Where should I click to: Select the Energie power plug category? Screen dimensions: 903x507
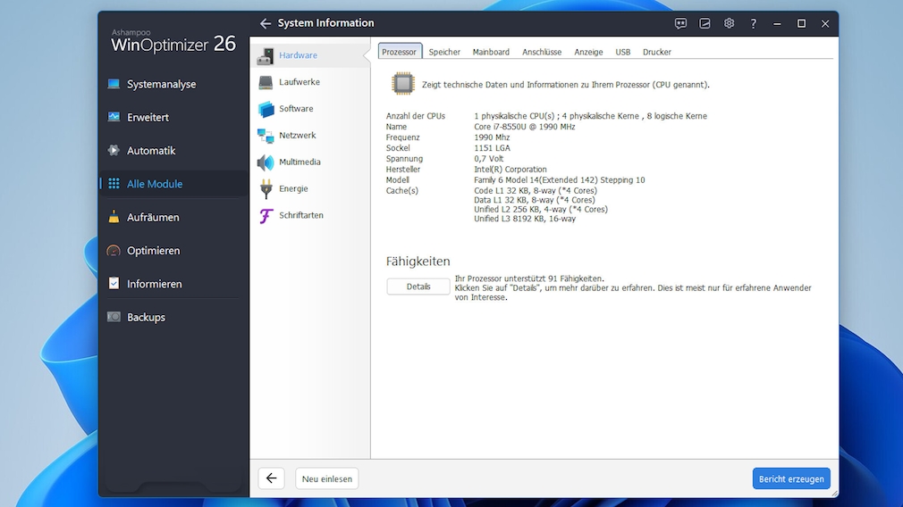coord(293,189)
